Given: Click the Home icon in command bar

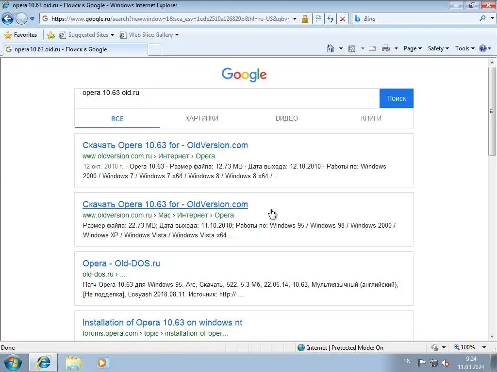Looking at the screenshot, I should tap(330, 48).
